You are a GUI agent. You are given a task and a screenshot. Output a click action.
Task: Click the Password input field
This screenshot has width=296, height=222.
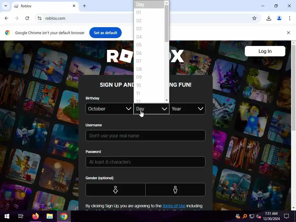(145, 162)
